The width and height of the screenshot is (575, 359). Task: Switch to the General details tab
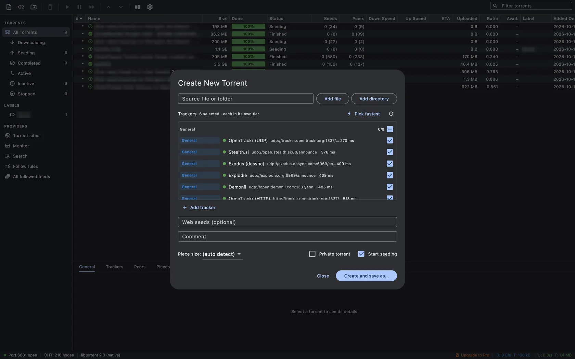(87, 267)
